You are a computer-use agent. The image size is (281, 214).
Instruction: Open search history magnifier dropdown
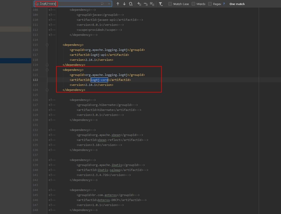[x=37, y=4]
